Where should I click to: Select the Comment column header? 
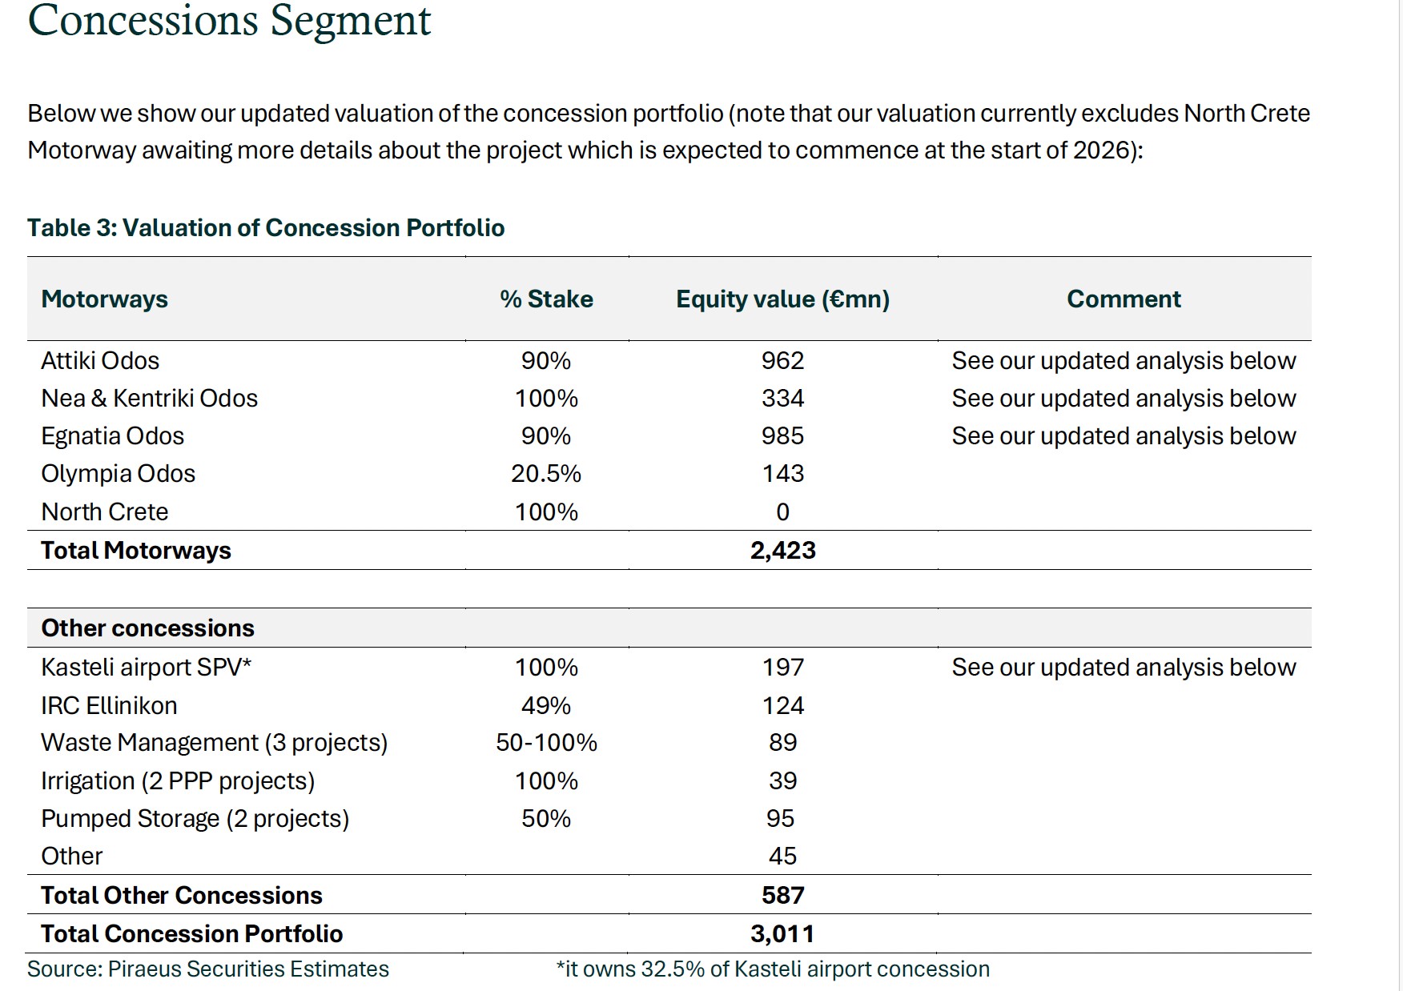[x=1123, y=299]
